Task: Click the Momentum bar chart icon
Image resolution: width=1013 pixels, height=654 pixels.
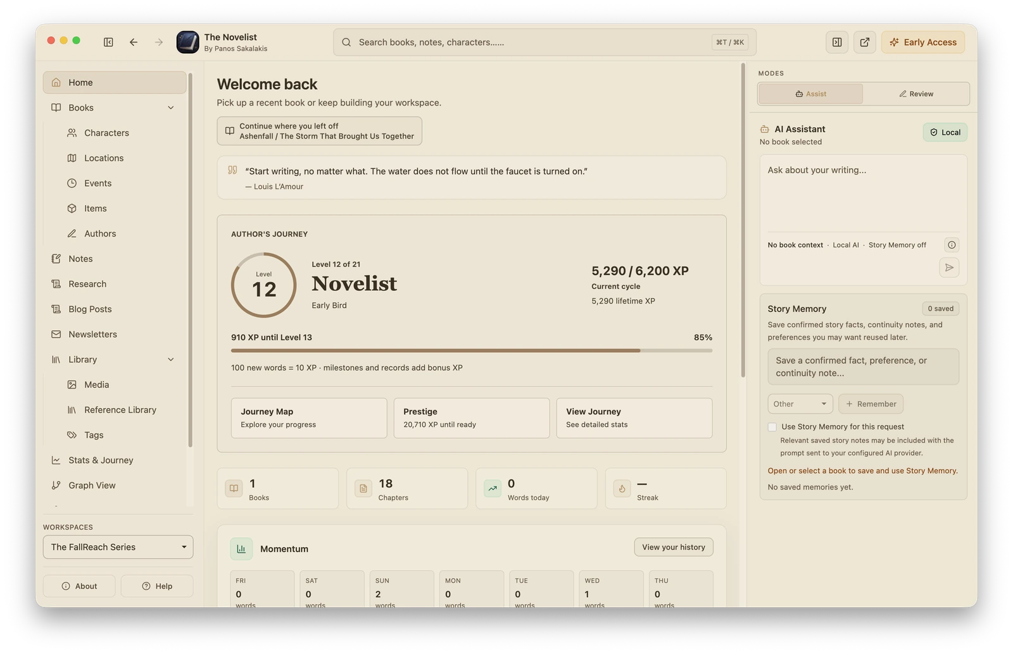Action: pos(241,549)
